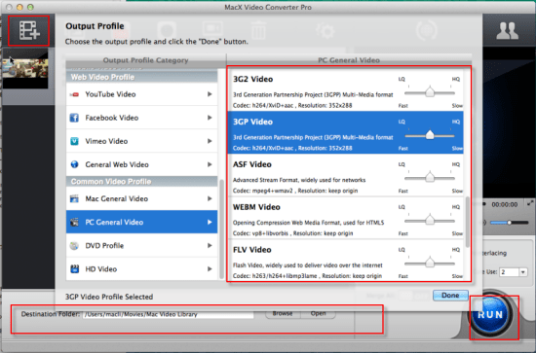
Task: Expand PC General Video submenu arrow
Action: 210,223
